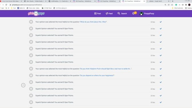
Task: Open the Extensions puzzle-piece menu
Action: pyautogui.click(x=186, y=5)
